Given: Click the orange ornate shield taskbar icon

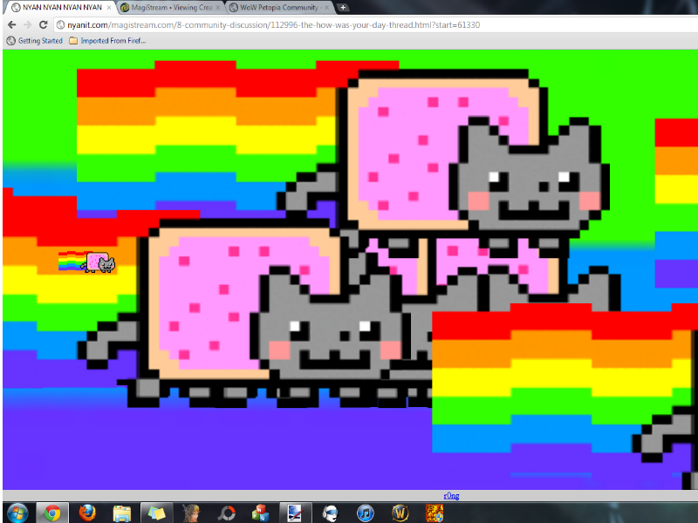Looking at the screenshot, I should pos(435,513).
